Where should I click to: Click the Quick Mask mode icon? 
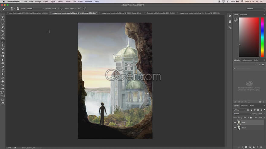2,100
